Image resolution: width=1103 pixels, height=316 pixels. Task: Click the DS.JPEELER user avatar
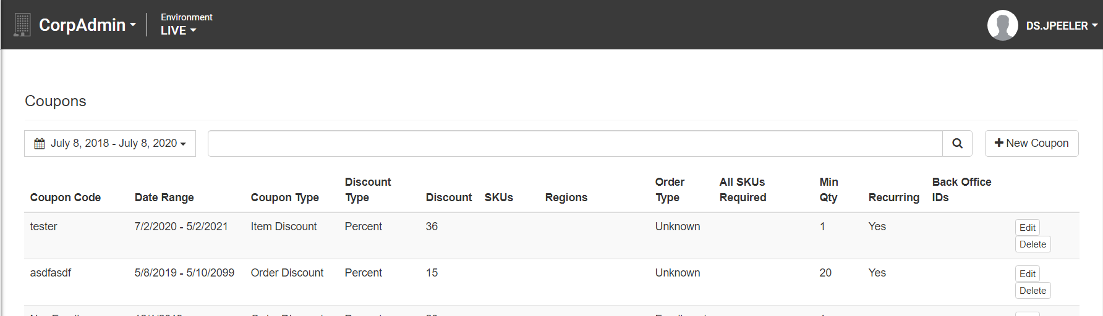tap(1002, 25)
